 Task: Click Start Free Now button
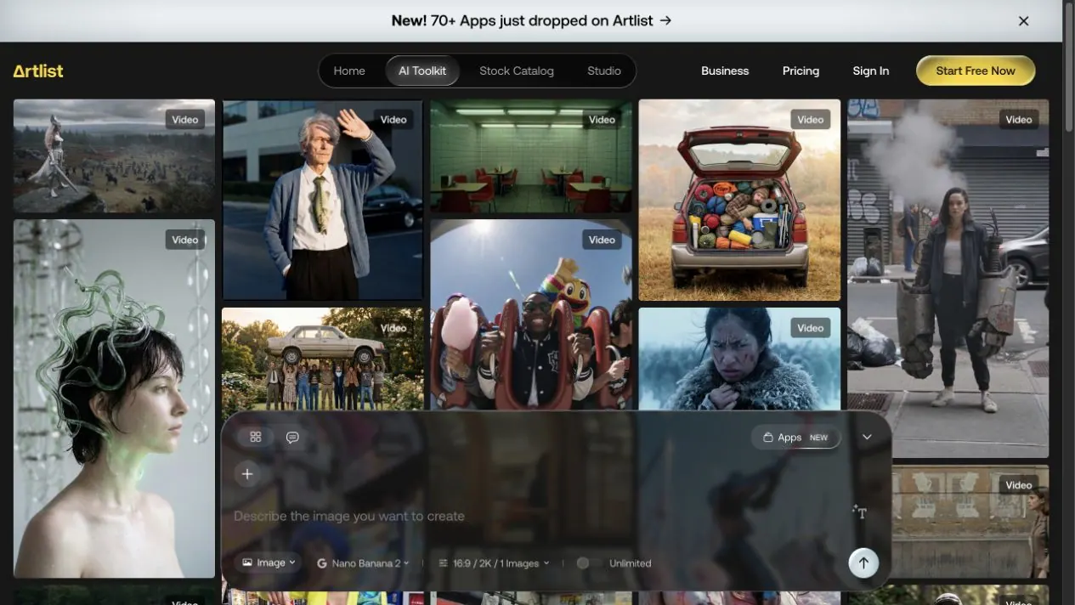coord(976,71)
